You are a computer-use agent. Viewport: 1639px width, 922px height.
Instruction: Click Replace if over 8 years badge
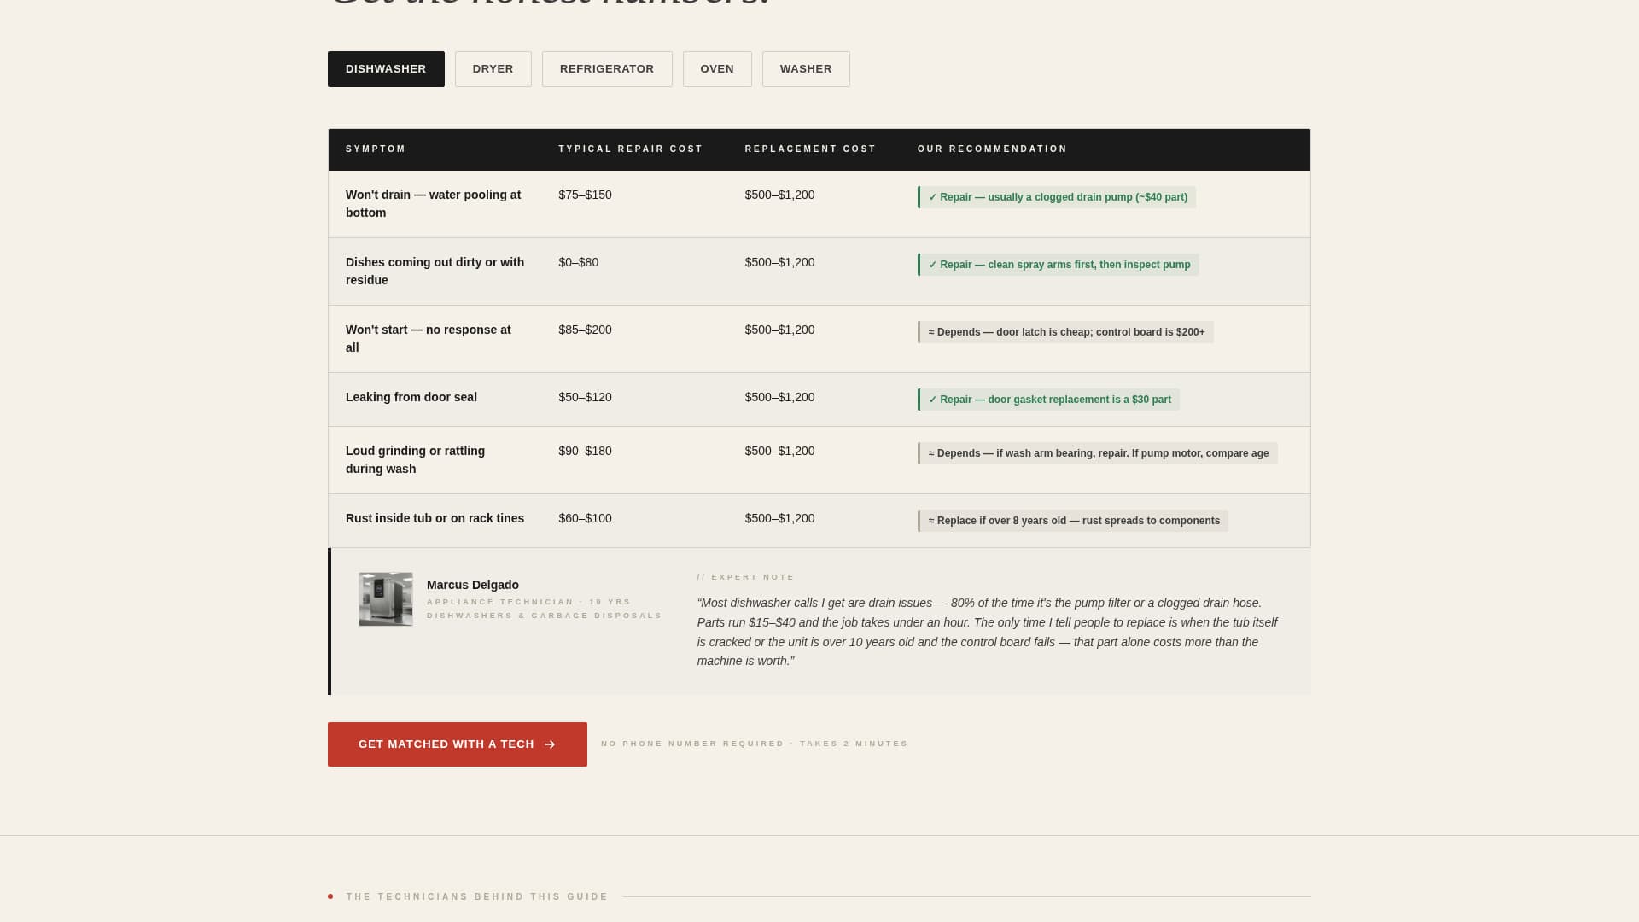point(1073,521)
